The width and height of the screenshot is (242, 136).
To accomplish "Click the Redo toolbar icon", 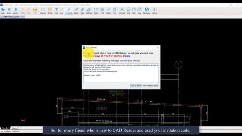I will pos(29,11).
